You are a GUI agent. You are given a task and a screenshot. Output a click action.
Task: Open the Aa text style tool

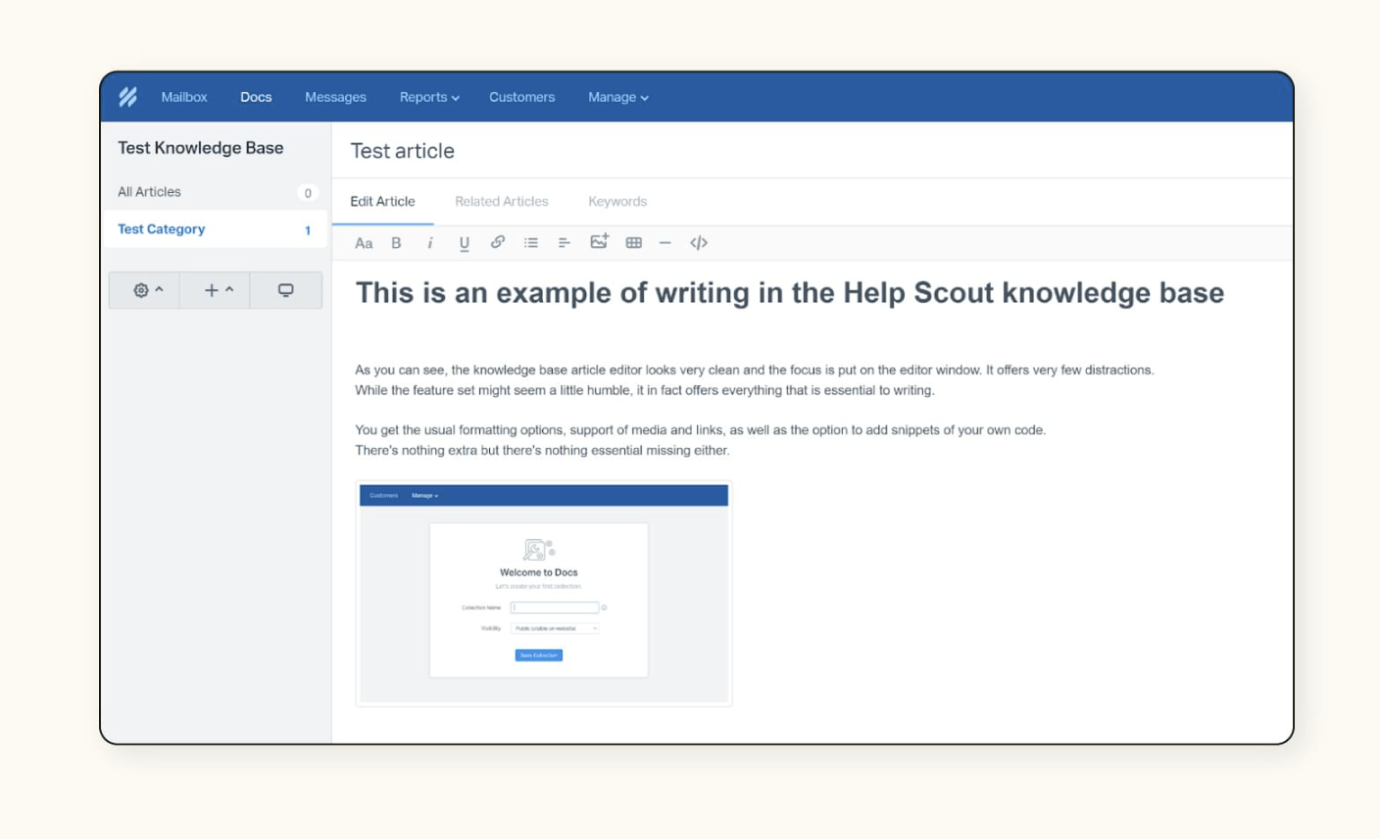coord(364,243)
